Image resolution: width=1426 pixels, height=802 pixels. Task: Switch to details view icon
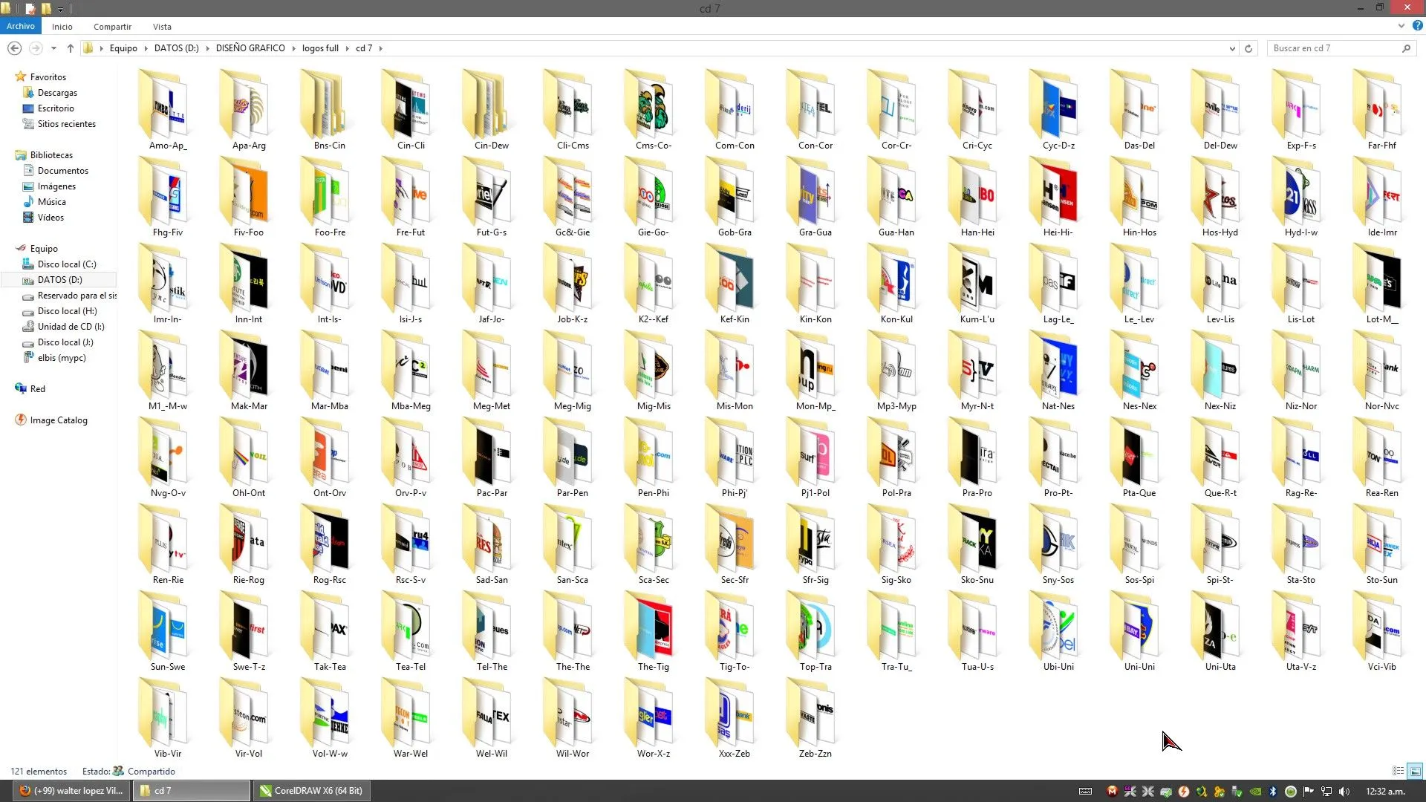coord(1398,771)
